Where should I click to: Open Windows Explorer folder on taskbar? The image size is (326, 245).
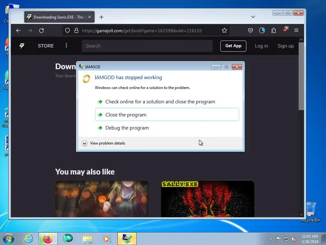point(88,239)
